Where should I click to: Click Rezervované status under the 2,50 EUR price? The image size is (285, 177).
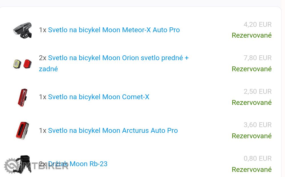pos(251,103)
